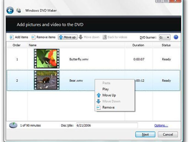Click the 1 of 90 minutes text
Image resolution: width=190 pixels, height=142 pixels.
[x=30, y=126]
